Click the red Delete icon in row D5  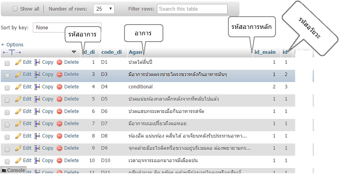point(59,99)
